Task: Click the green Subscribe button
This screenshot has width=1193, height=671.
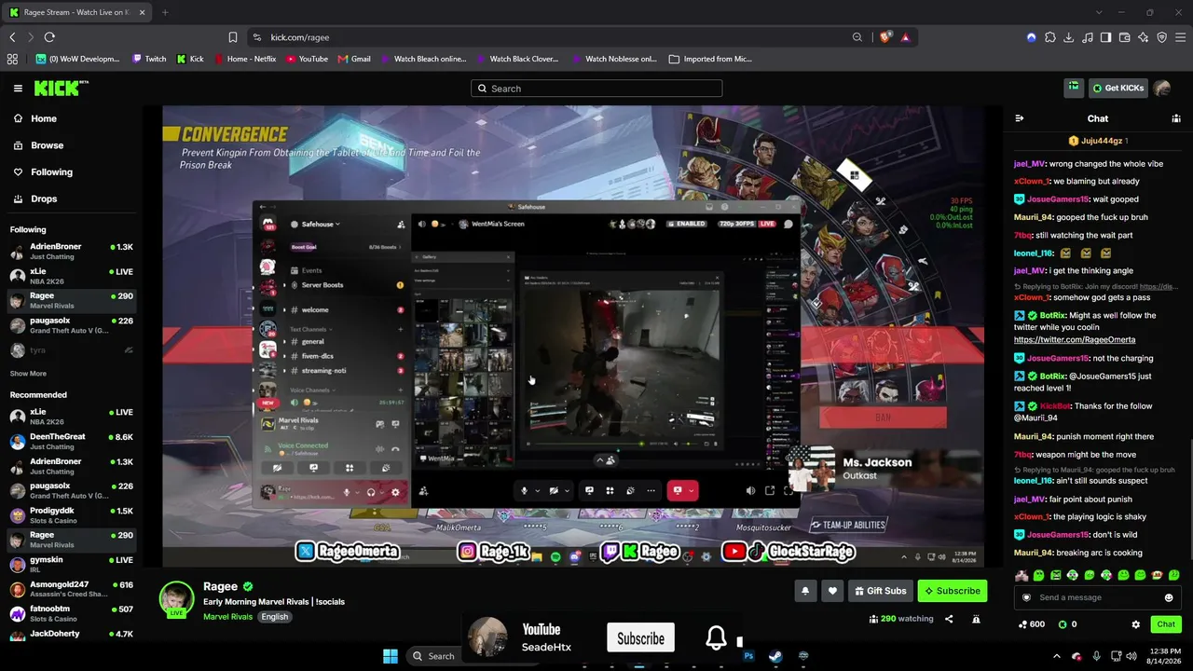Action: [952, 591]
